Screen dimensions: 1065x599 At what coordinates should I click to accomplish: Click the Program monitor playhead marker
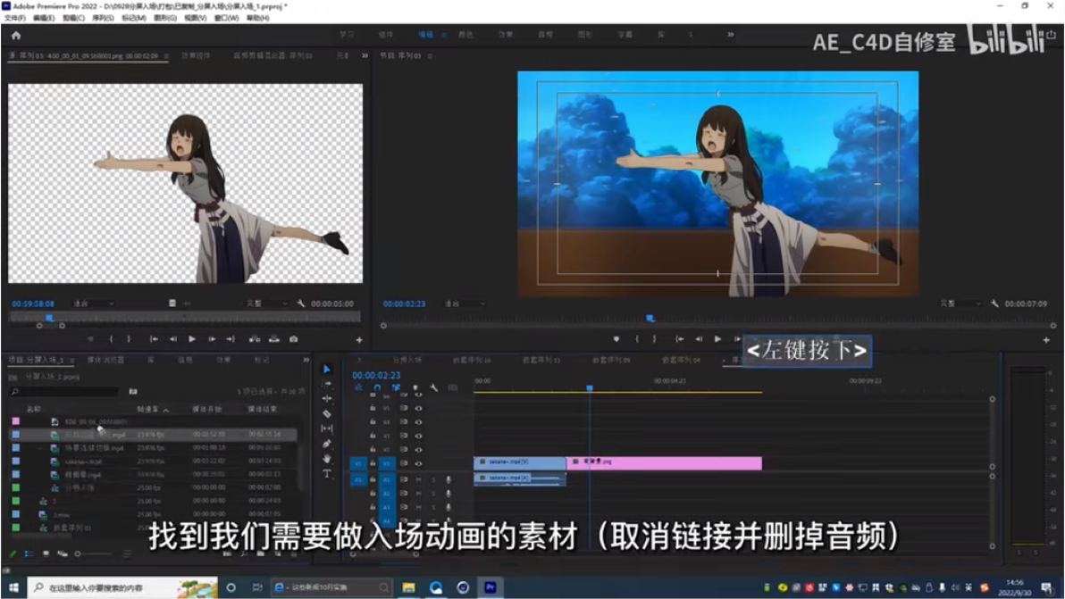click(x=650, y=318)
